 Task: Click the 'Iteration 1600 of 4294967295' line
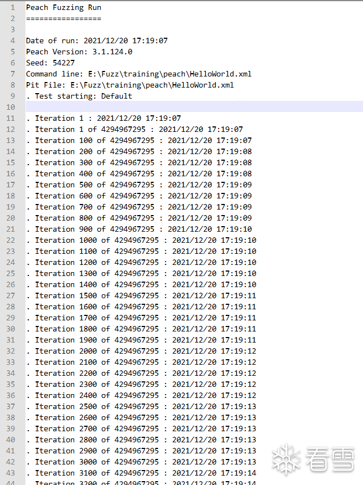pyautogui.click(x=141, y=307)
